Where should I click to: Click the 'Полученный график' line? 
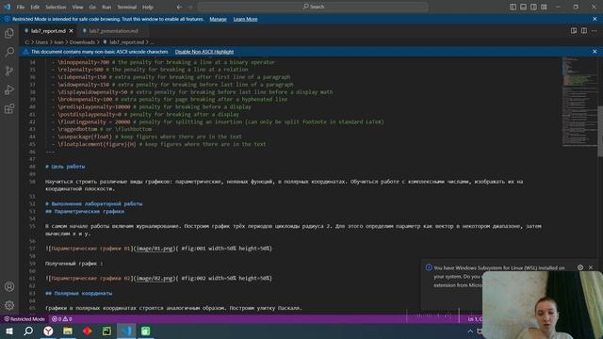tap(74, 264)
